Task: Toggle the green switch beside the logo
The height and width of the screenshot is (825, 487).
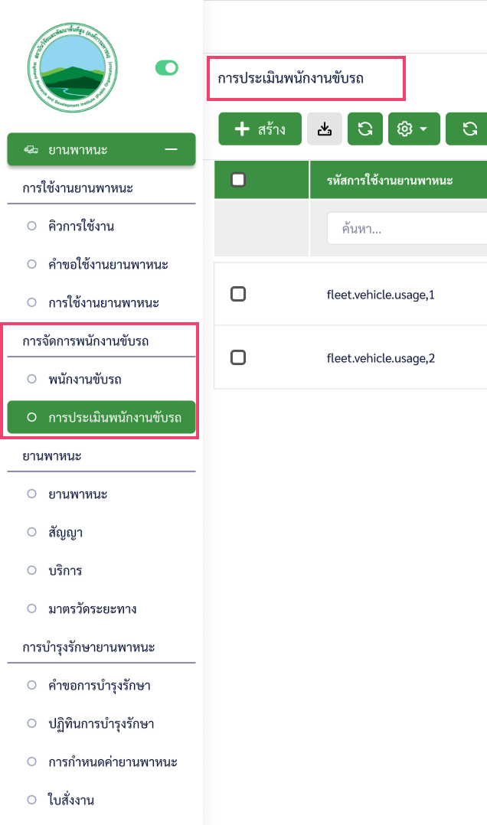Action: click(166, 68)
